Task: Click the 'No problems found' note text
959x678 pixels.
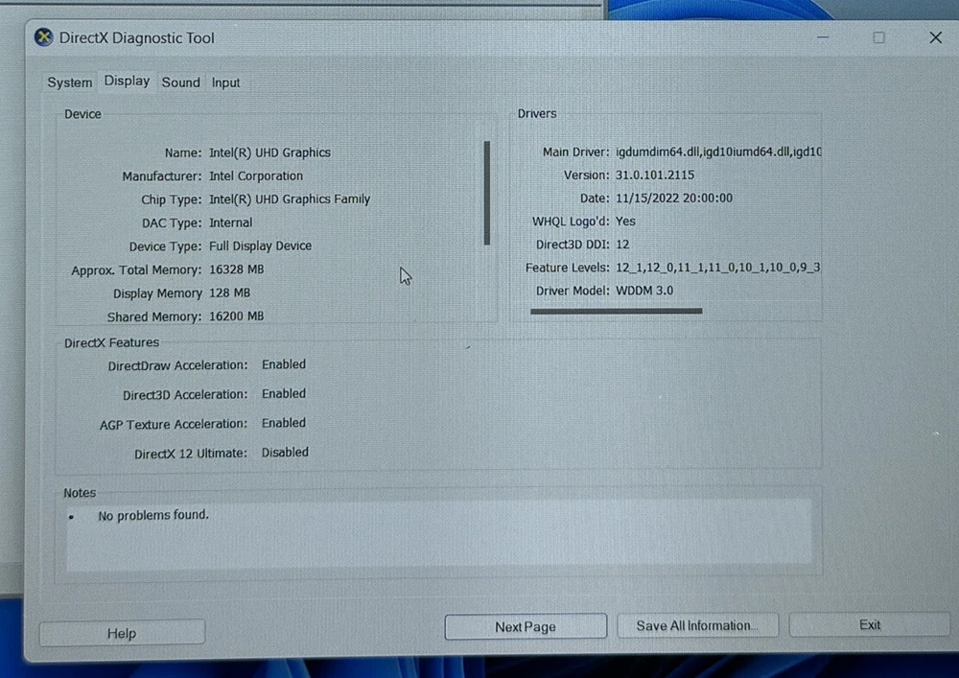Action: pyautogui.click(x=153, y=516)
